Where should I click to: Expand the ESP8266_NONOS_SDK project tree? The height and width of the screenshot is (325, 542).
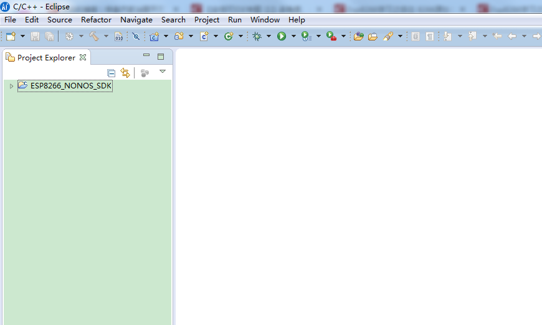[11, 86]
